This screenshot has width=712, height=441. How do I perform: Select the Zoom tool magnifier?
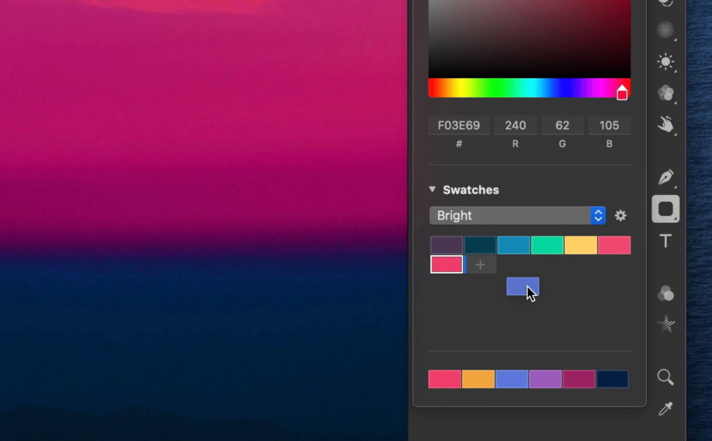(665, 377)
